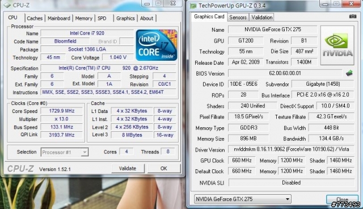This screenshot has width=363, height=209.
Task: Click the Level 3 cache value 8 MBytes
Action: 132,135
